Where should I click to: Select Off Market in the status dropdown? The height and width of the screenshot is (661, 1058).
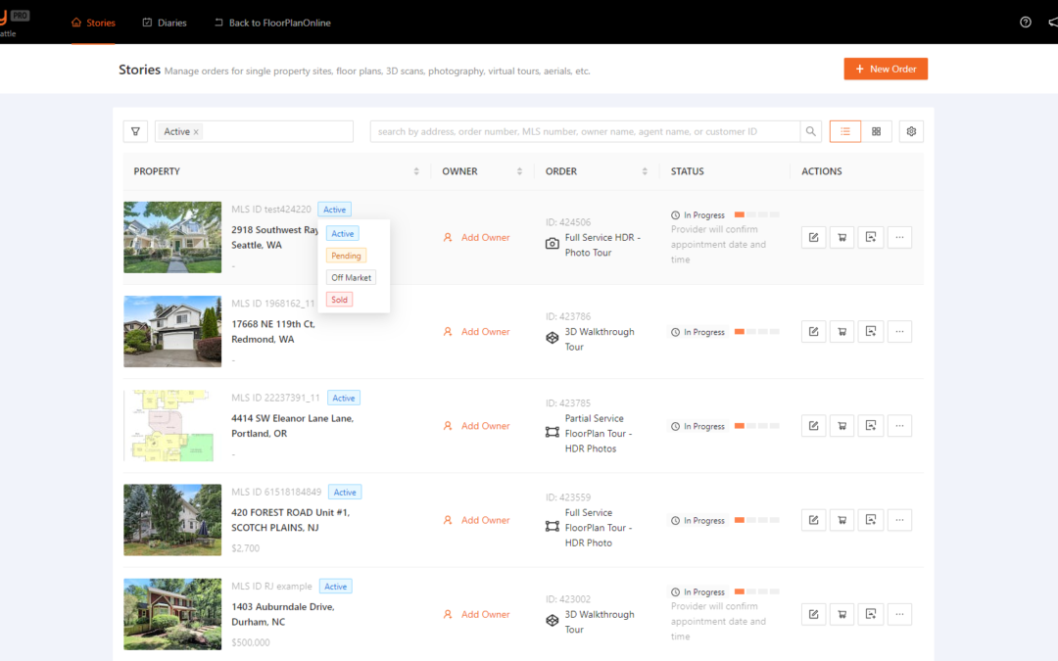(351, 276)
